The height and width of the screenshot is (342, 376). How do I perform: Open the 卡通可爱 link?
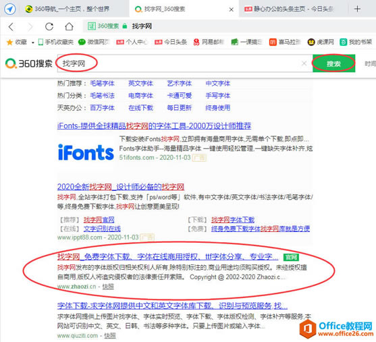179,96
